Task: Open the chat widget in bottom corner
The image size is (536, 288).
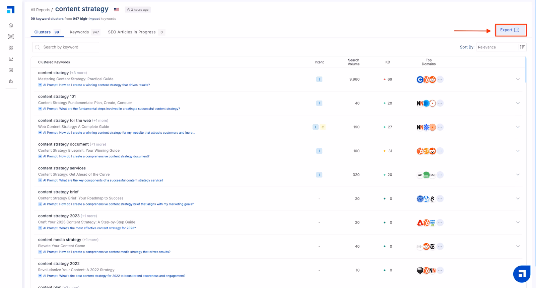Action: coord(522,274)
